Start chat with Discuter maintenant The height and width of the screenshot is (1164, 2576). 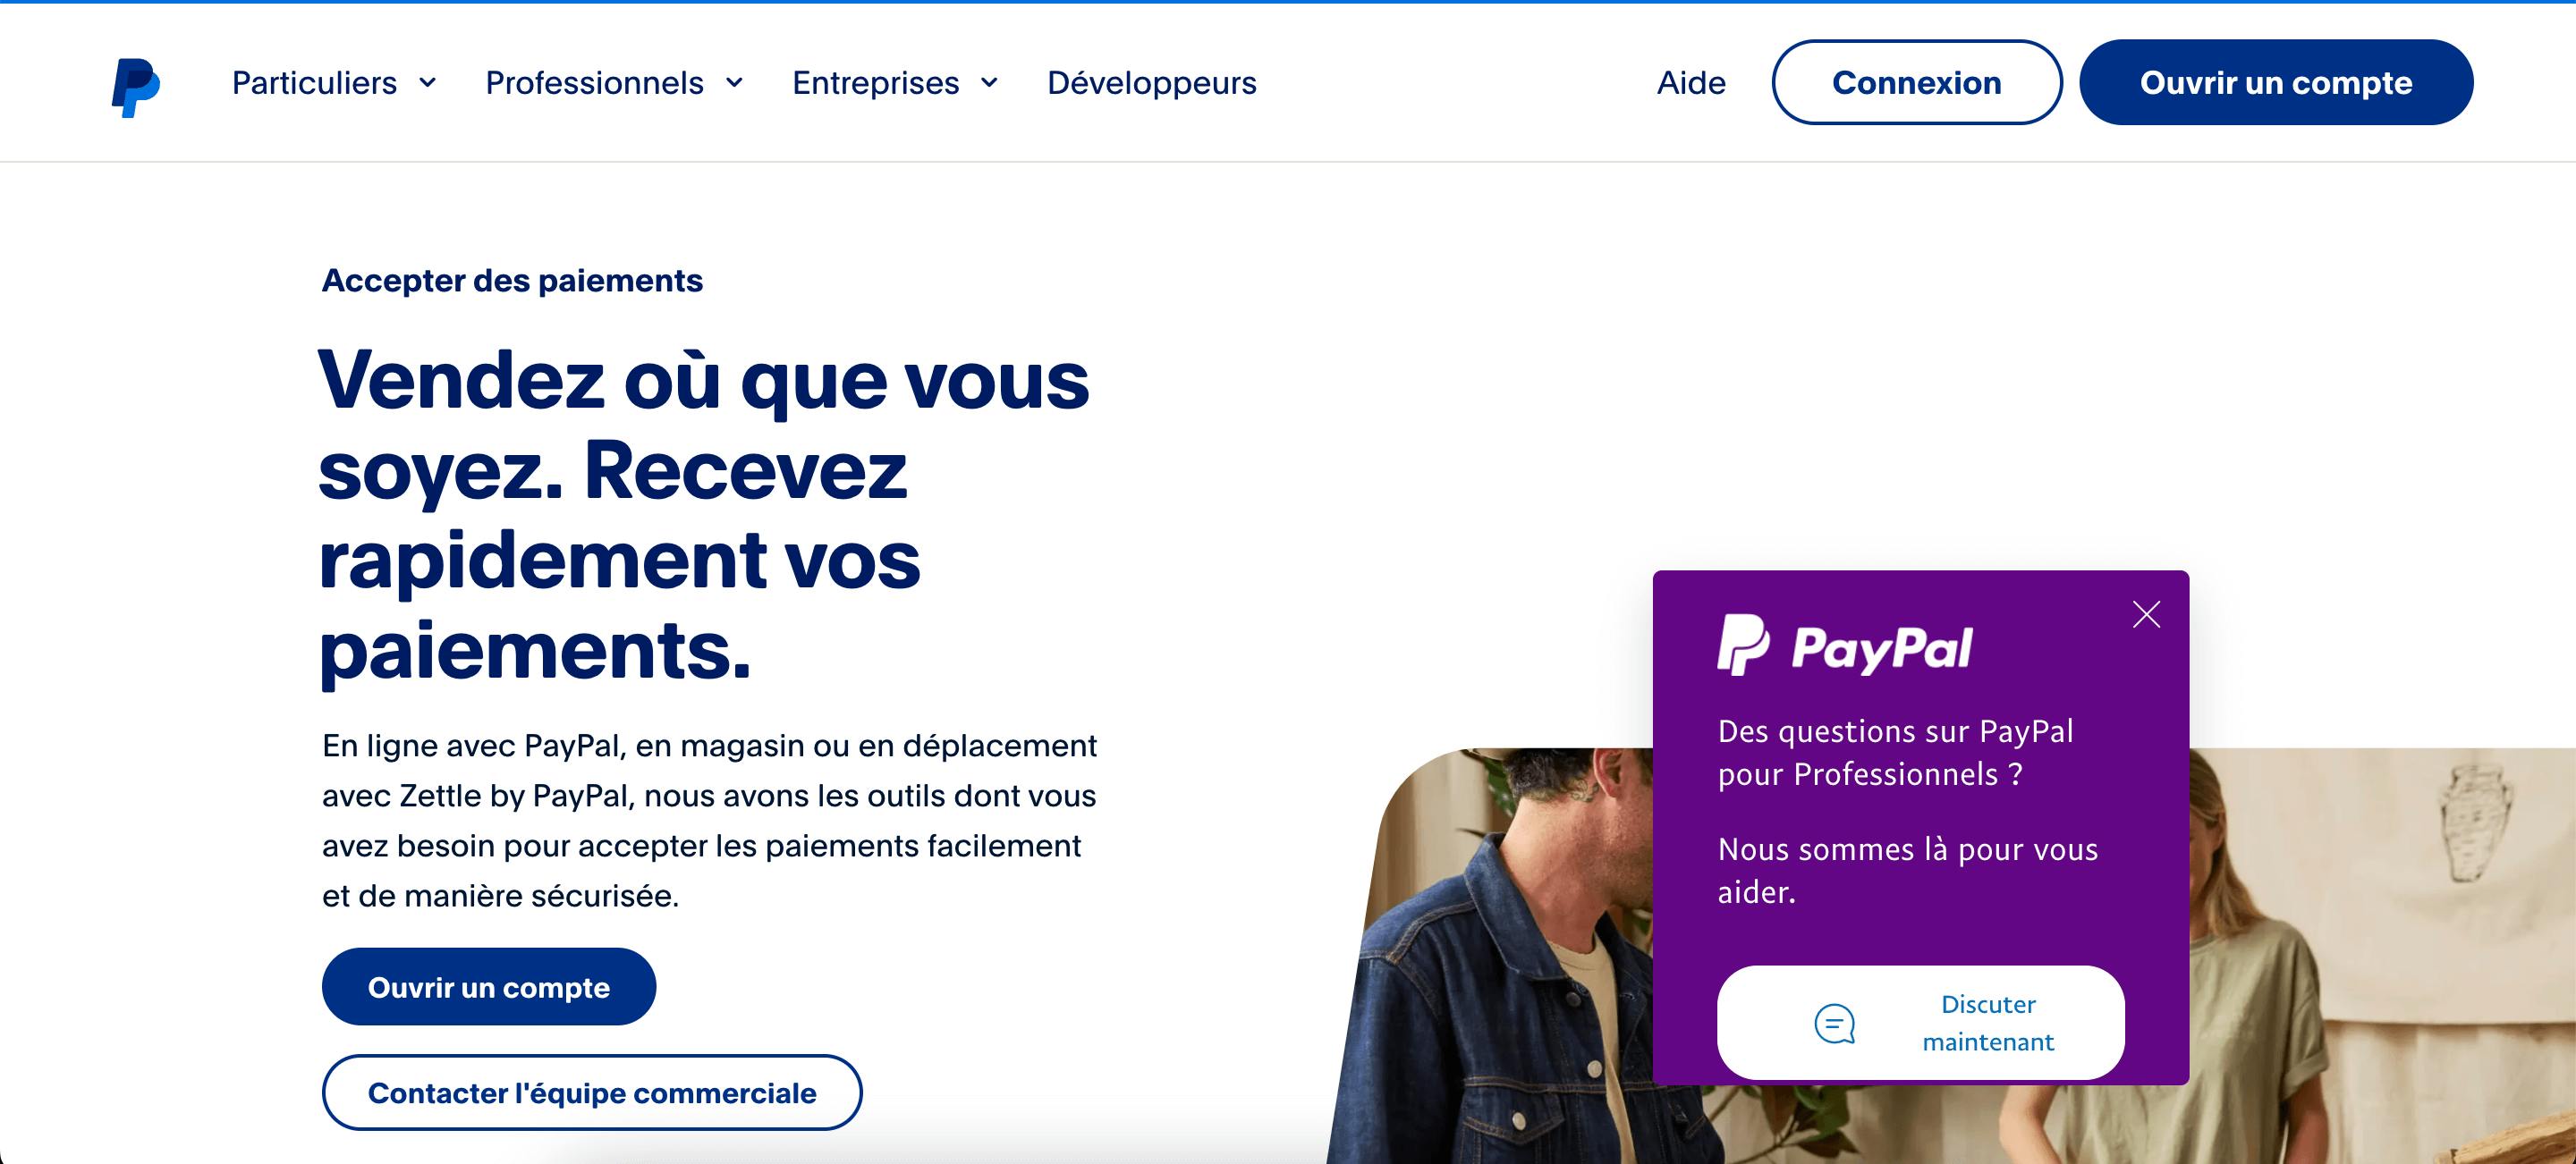click(1920, 1022)
